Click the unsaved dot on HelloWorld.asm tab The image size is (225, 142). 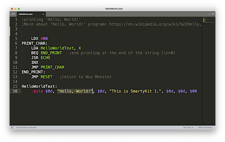coord(43,14)
